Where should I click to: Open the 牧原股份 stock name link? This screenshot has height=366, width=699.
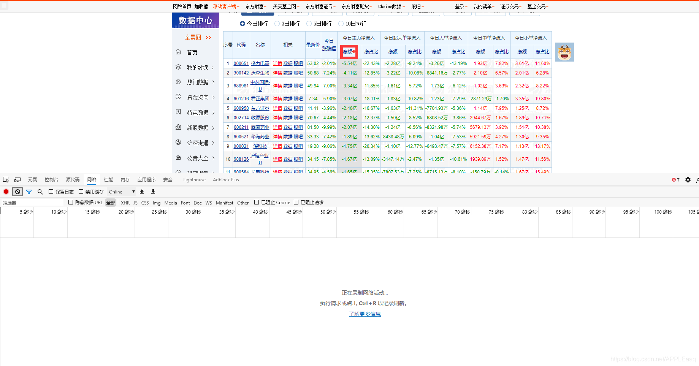tap(260, 118)
